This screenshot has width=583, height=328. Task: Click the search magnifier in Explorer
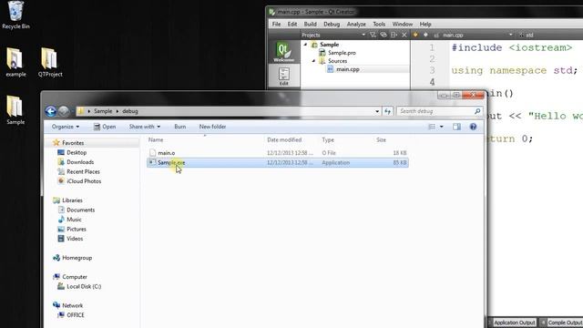(477, 111)
